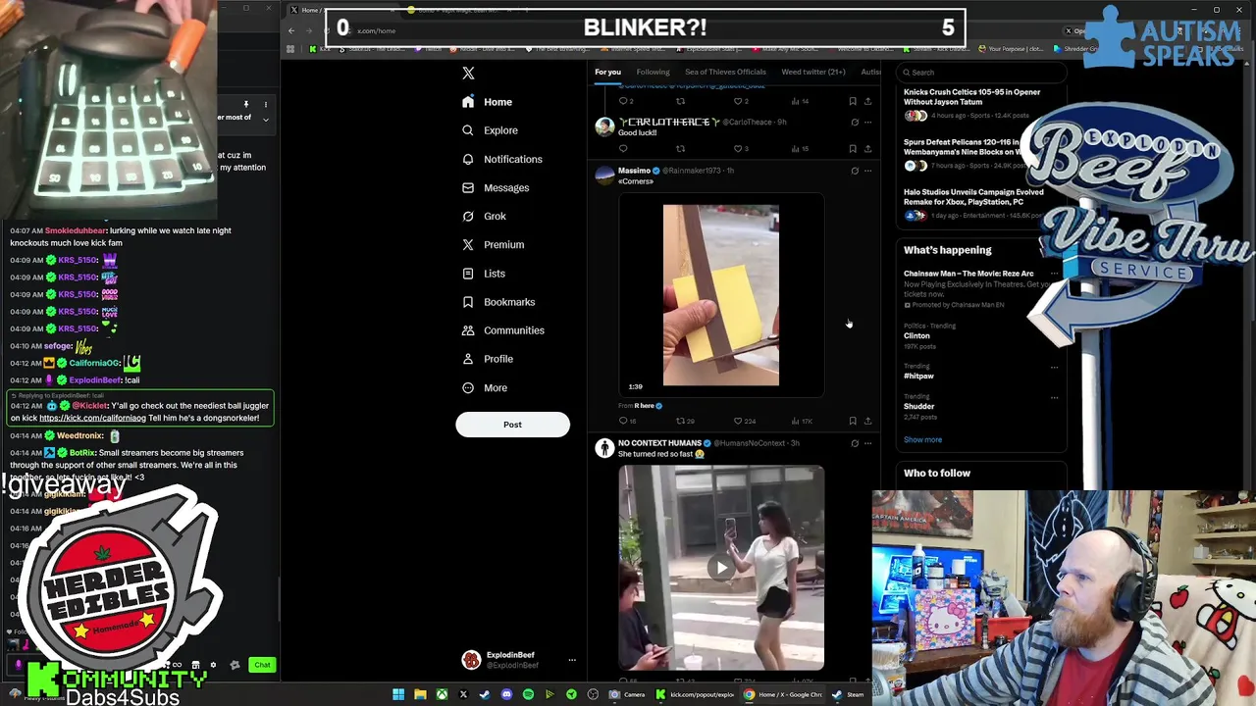This screenshot has height=706, width=1256.
Task: Click Show more under What's happening
Action: tap(922, 439)
